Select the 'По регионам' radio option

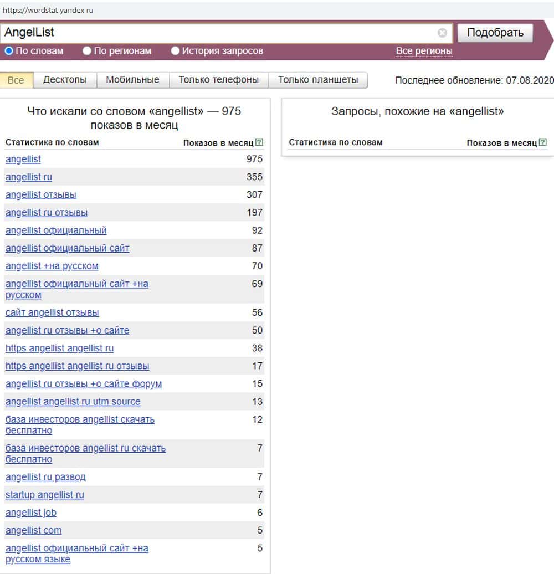[x=87, y=51]
